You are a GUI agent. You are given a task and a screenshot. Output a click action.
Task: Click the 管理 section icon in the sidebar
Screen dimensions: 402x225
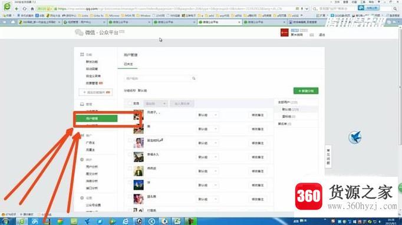(x=82, y=104)
